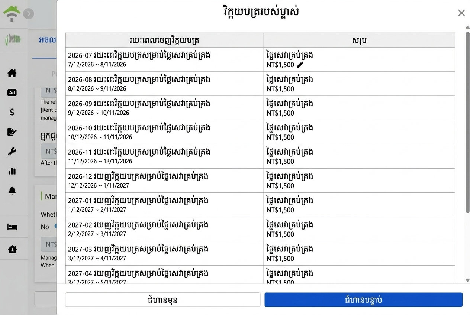The height and width of the screenshot is (315, 470).
Task: Select the 2027-01 invoice period row
Action: coord(260,205)
